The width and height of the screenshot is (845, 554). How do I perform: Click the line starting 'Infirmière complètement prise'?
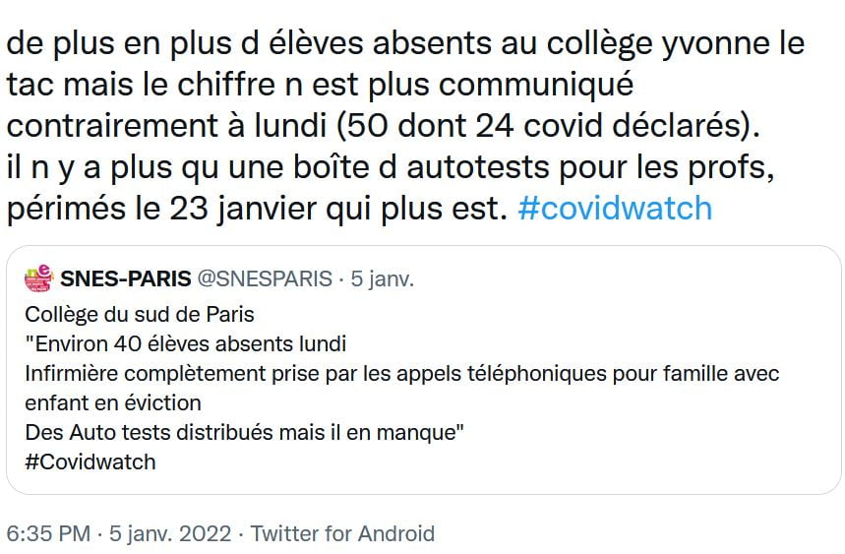coord(402,374)
